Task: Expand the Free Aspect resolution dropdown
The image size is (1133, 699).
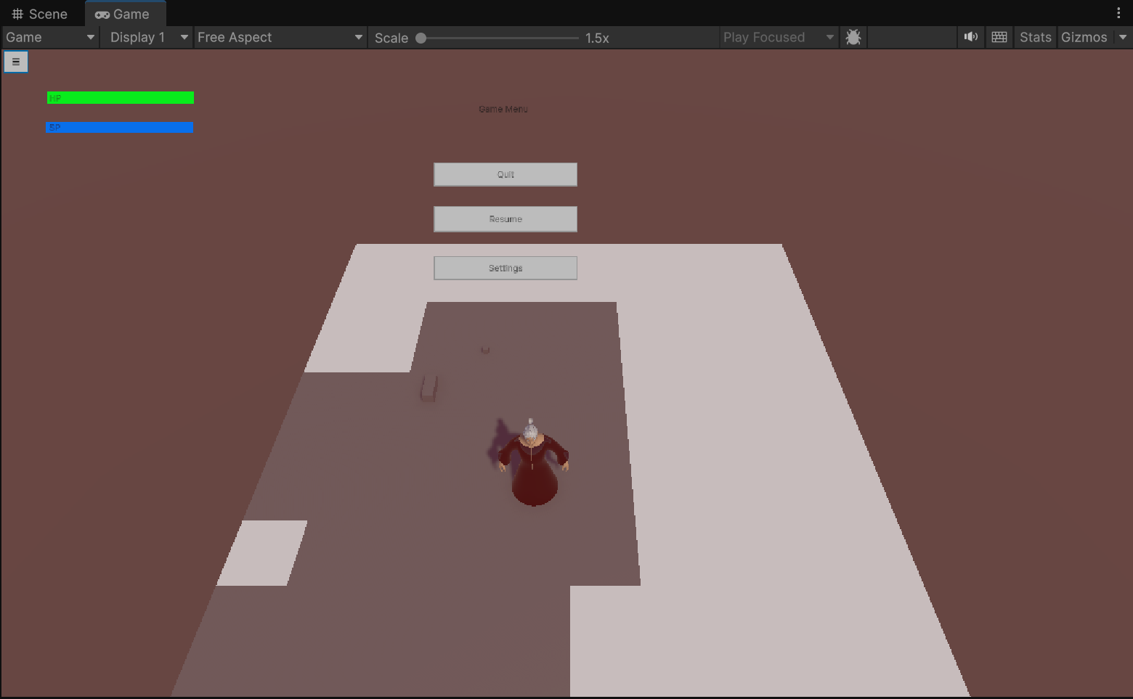Action: point(280,38)
